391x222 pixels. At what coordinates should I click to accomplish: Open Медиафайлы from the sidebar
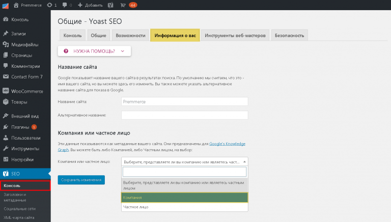[x=25, y=45]
